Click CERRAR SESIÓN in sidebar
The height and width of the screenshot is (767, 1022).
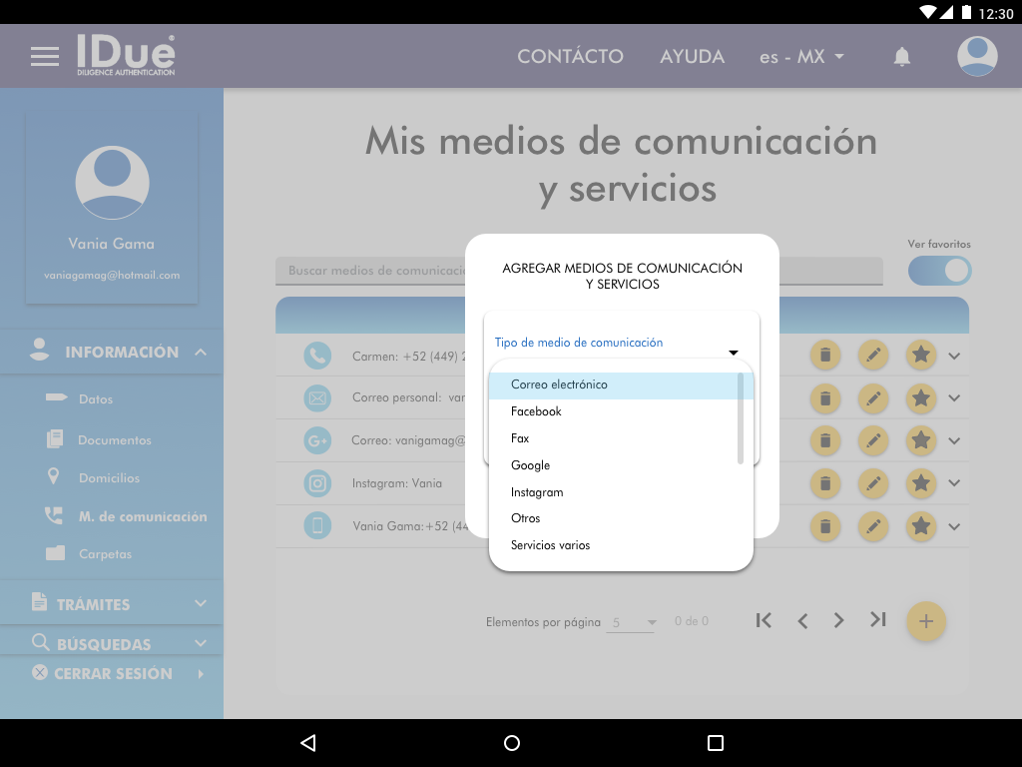click(113, 673)
